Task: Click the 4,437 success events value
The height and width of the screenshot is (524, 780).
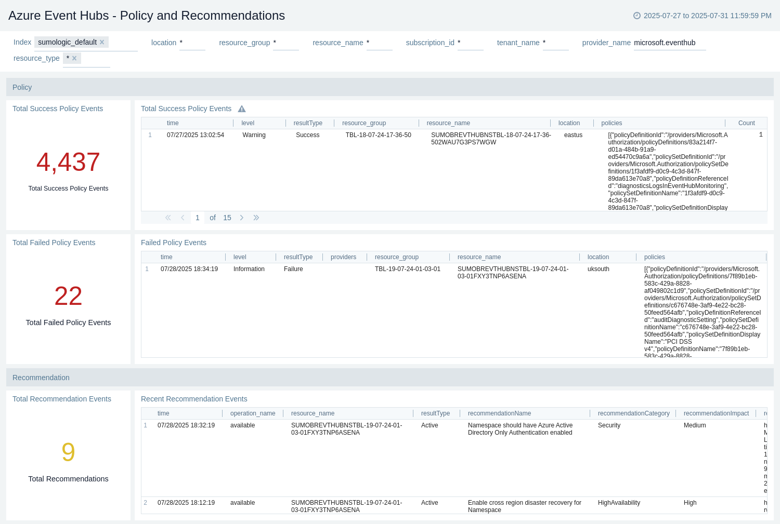Action: point(68,162)
